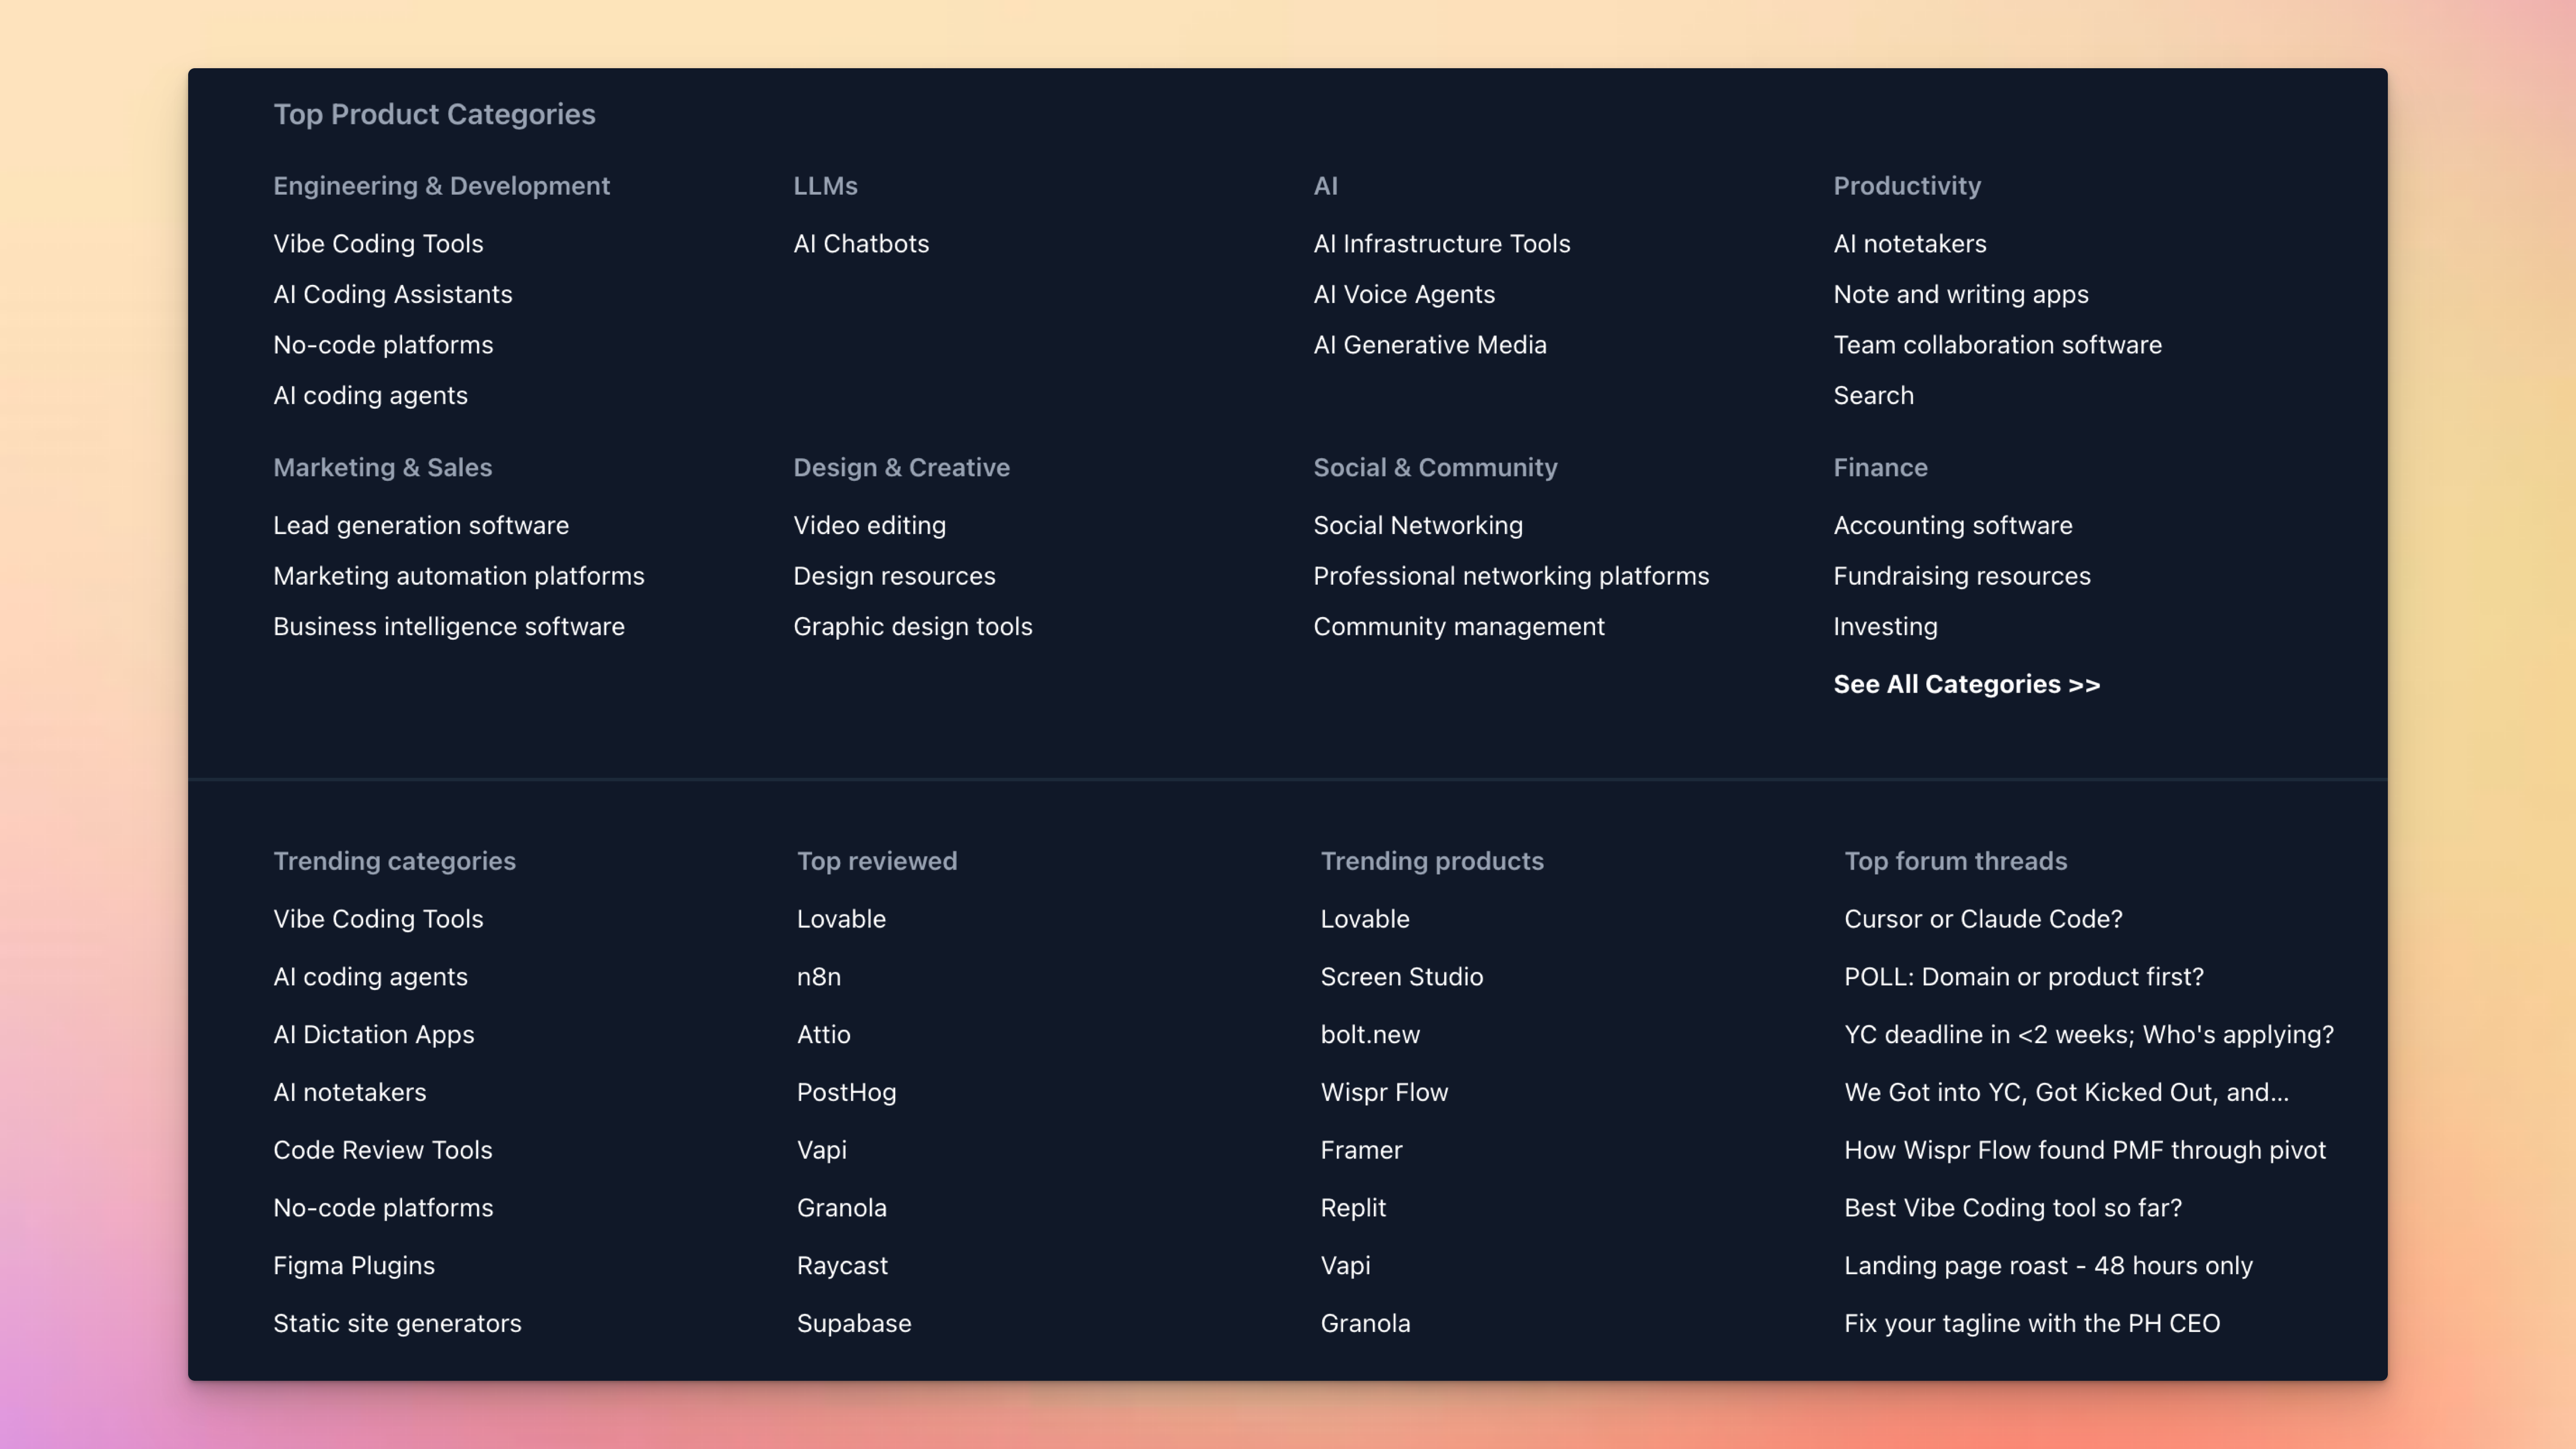Open the See All Categories link

(1966, 684)
